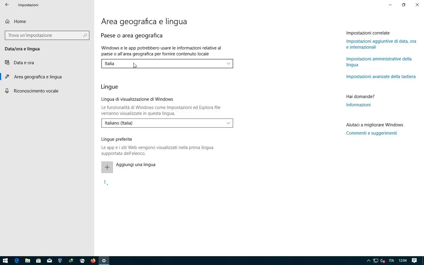This screenshot has width=424, height=265.
Task: Open Impostazioni aggiuntive di data, ora e internazionali
Action: 381,44
